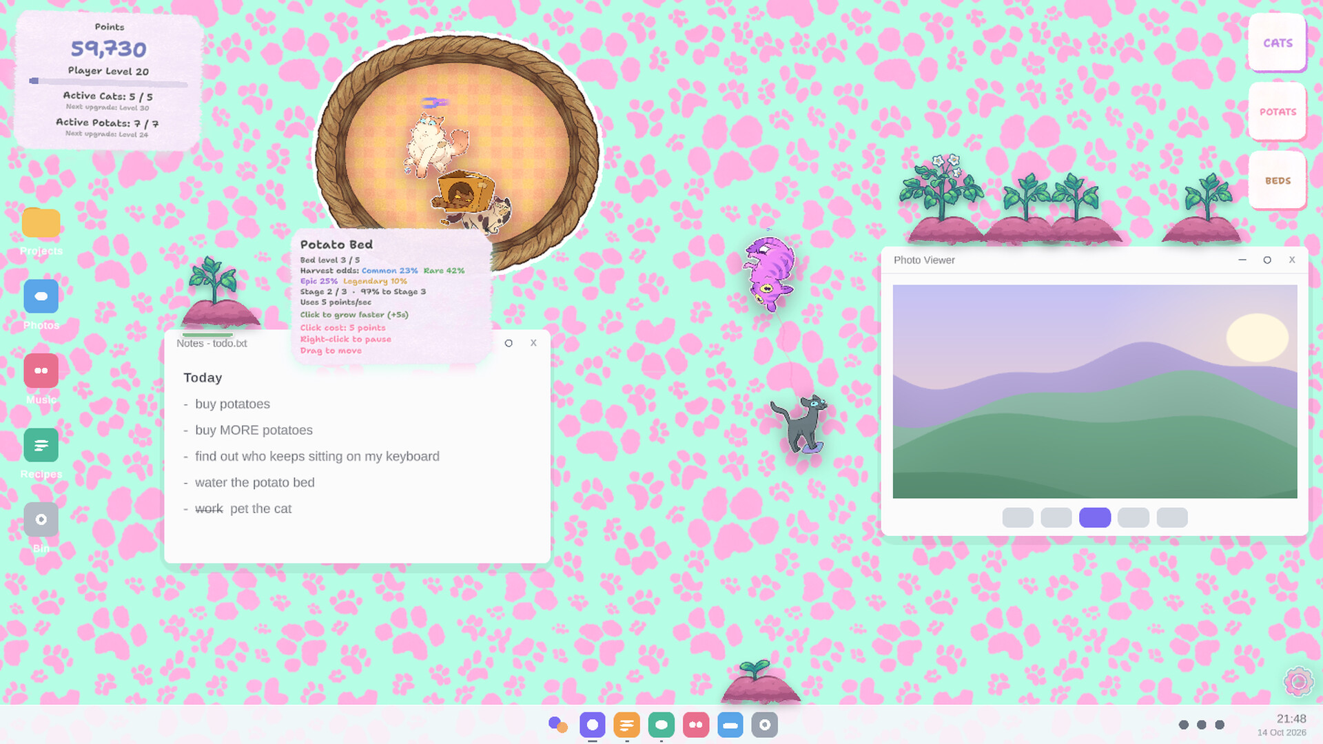Image resolution: width=1323 pixels, height=744 pixels.
Task: Open the Recipes desktop icon
Action: 41,446
